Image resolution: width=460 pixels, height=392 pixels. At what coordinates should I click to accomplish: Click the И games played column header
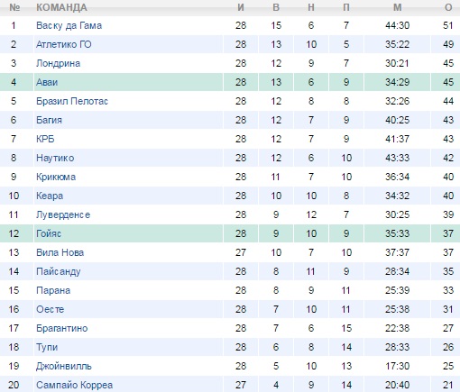coord(241,7)
